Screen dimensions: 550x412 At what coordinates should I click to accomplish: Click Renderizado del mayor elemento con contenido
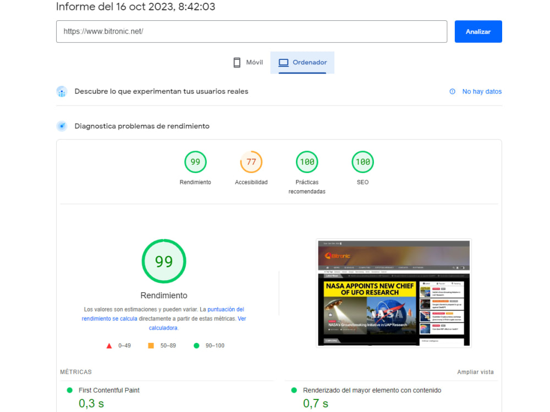[372, 390]
